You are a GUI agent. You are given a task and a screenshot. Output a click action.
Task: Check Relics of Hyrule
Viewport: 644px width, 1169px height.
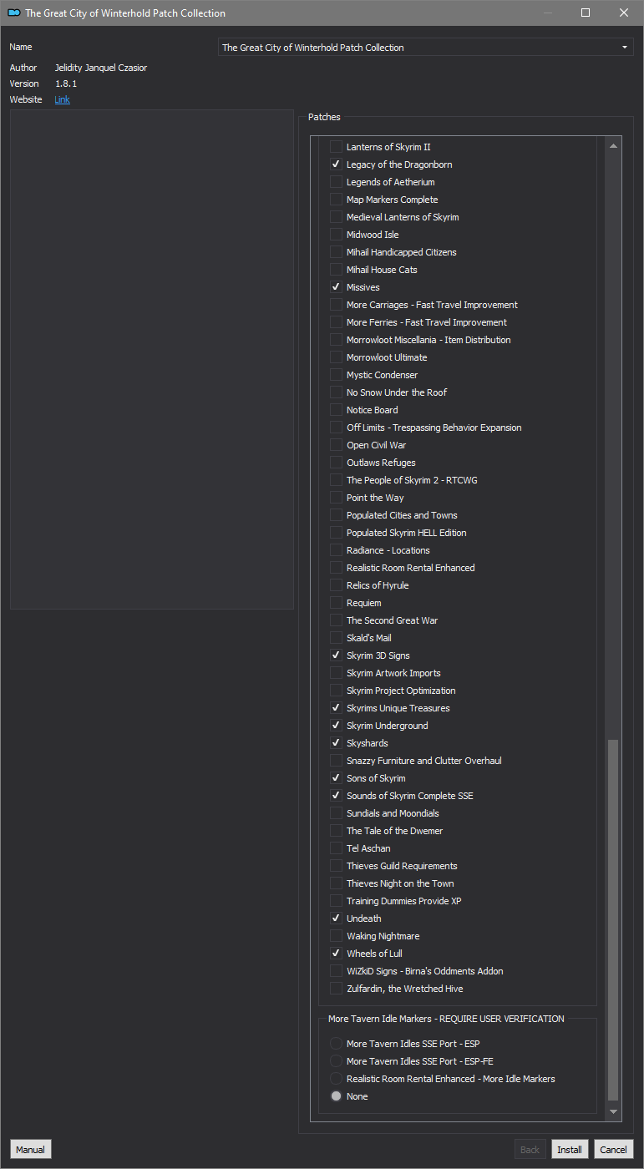336,585
